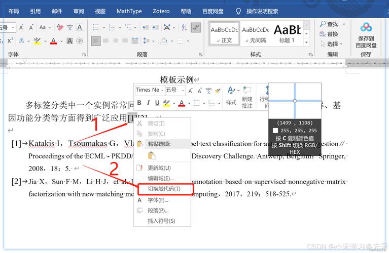The image size is (389, 253).
Task: Toggle Italic in the mini toolbar
Action: click(x=149, y=103)
